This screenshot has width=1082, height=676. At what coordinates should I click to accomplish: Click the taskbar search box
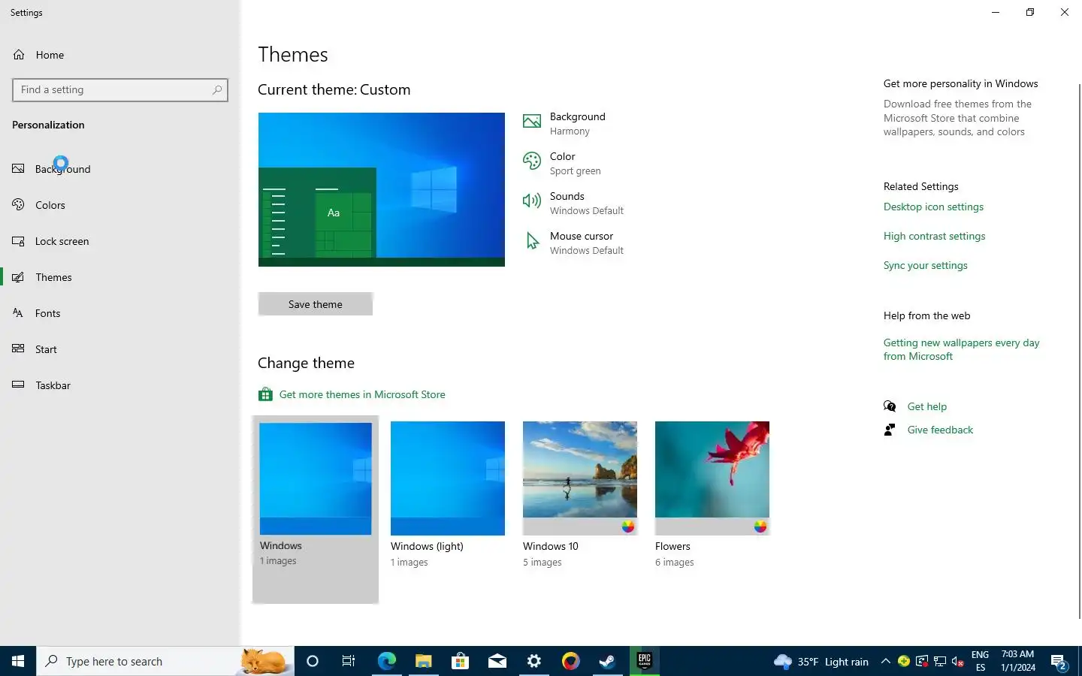pyautogui.click(x=165, y=661)
